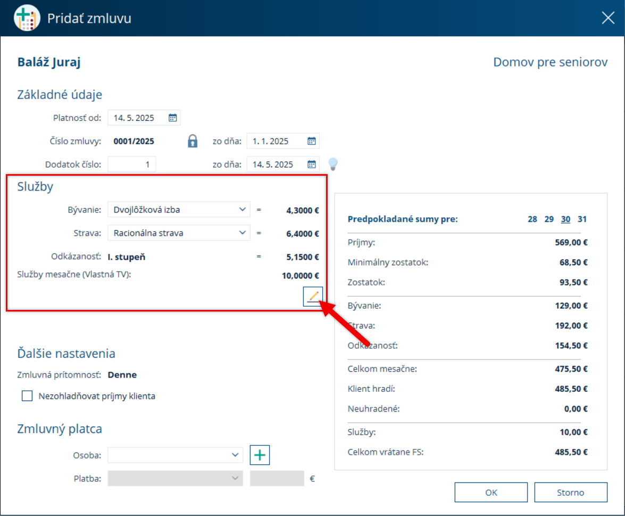The image size is (625, 516).
Task: Select 30 days for estimated sums
Action: (x=565, y=219)
